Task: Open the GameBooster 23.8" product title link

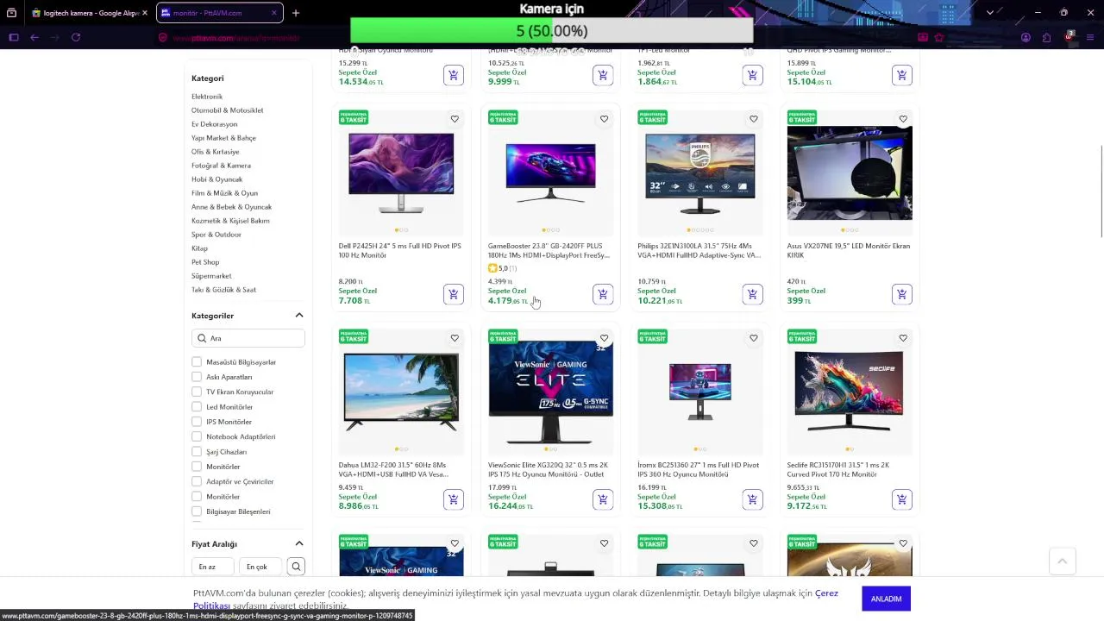Action: [549, 251]
